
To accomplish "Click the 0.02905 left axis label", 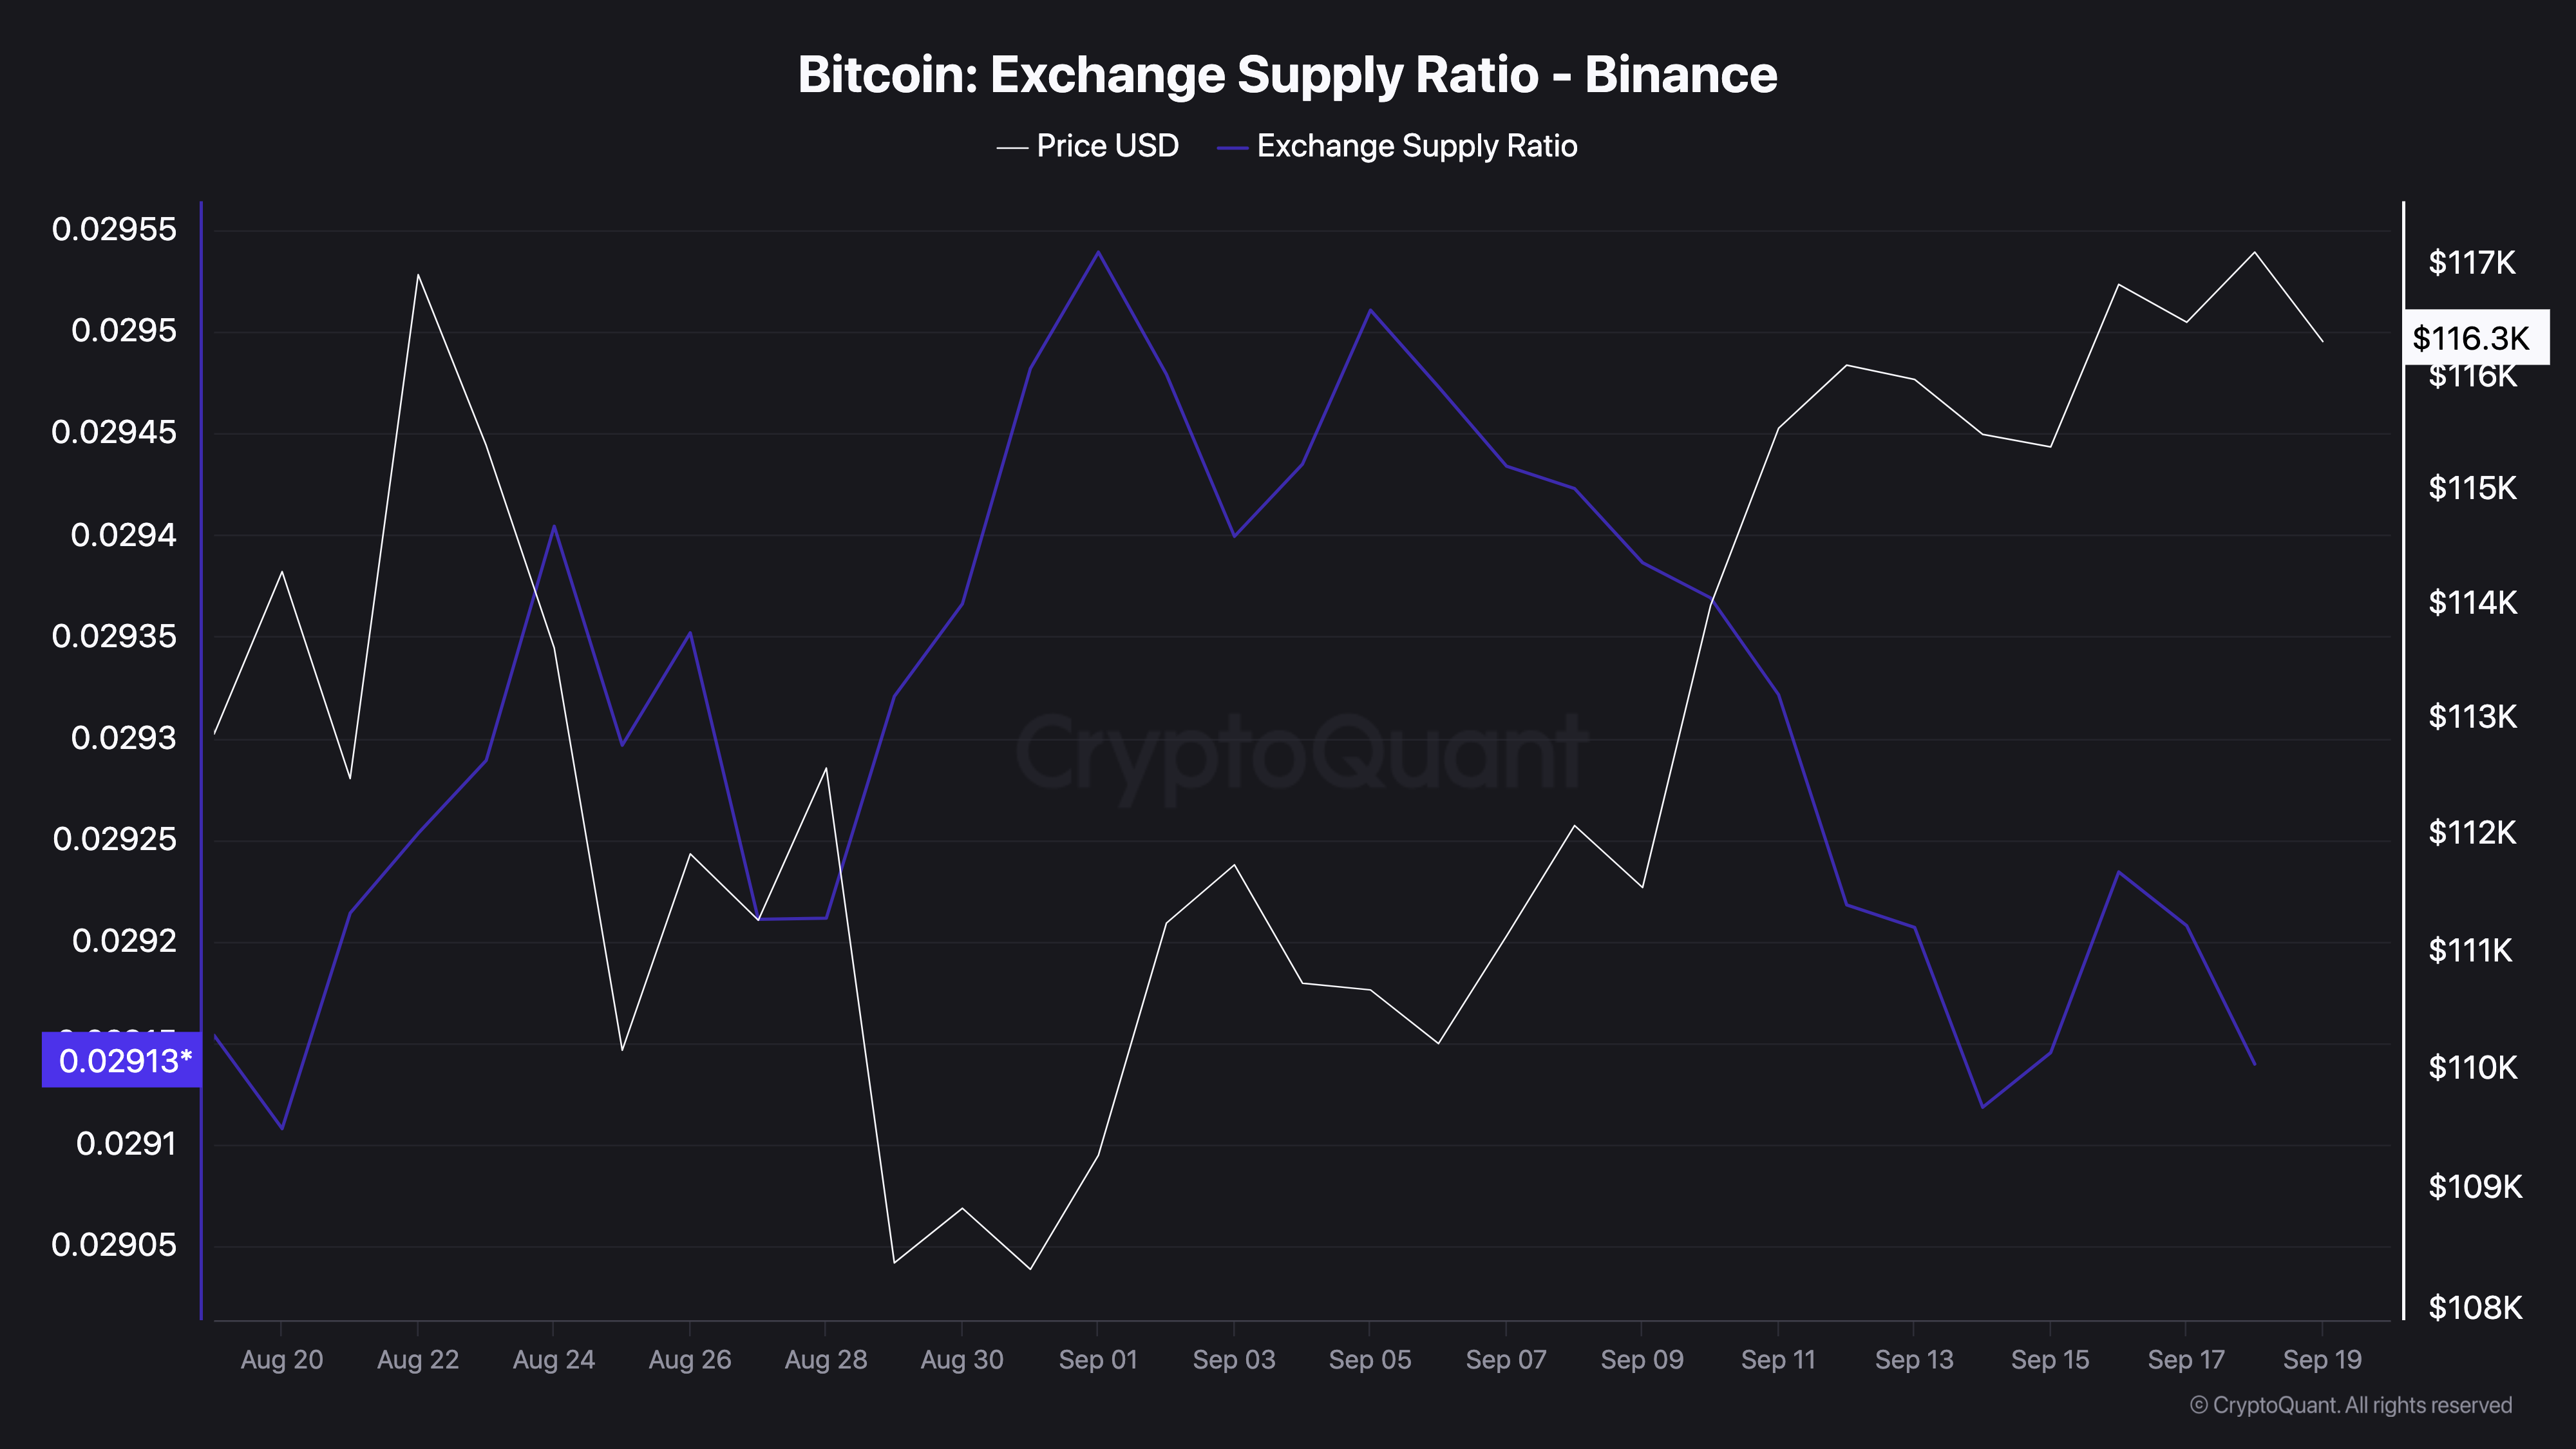I will pos(114,1245).
